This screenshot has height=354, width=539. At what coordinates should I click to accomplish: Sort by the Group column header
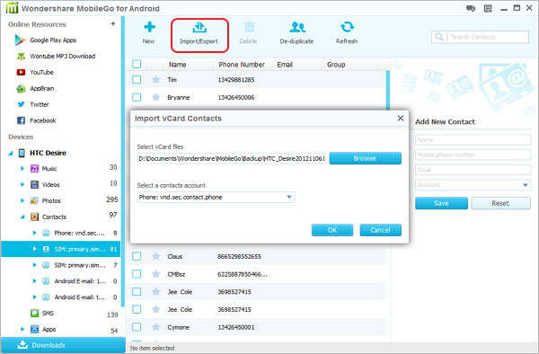click(336, 65)
